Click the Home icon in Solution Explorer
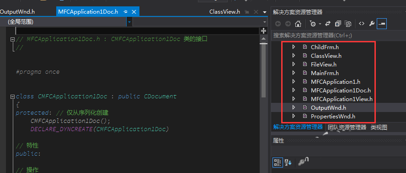This screenshot has width=406, height=173. 298,24
